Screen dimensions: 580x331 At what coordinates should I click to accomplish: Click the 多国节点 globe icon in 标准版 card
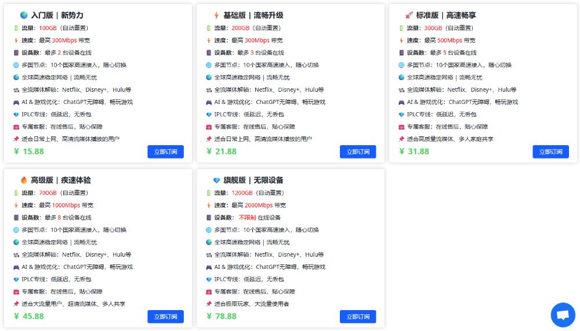coord(401,65)
